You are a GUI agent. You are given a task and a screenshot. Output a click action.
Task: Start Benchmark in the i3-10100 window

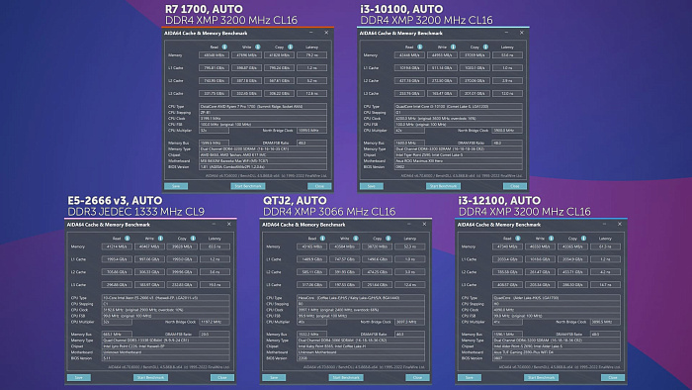tap(443, 186)
